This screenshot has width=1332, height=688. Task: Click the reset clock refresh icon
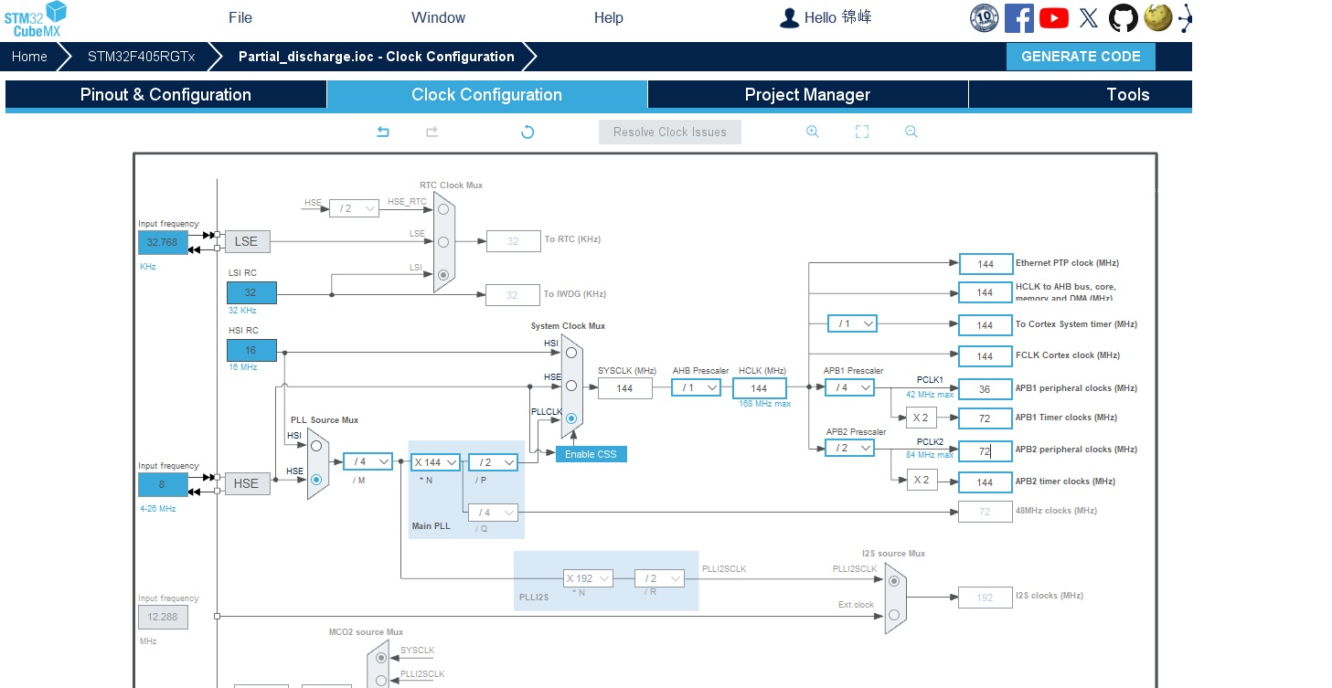(527, 132)
